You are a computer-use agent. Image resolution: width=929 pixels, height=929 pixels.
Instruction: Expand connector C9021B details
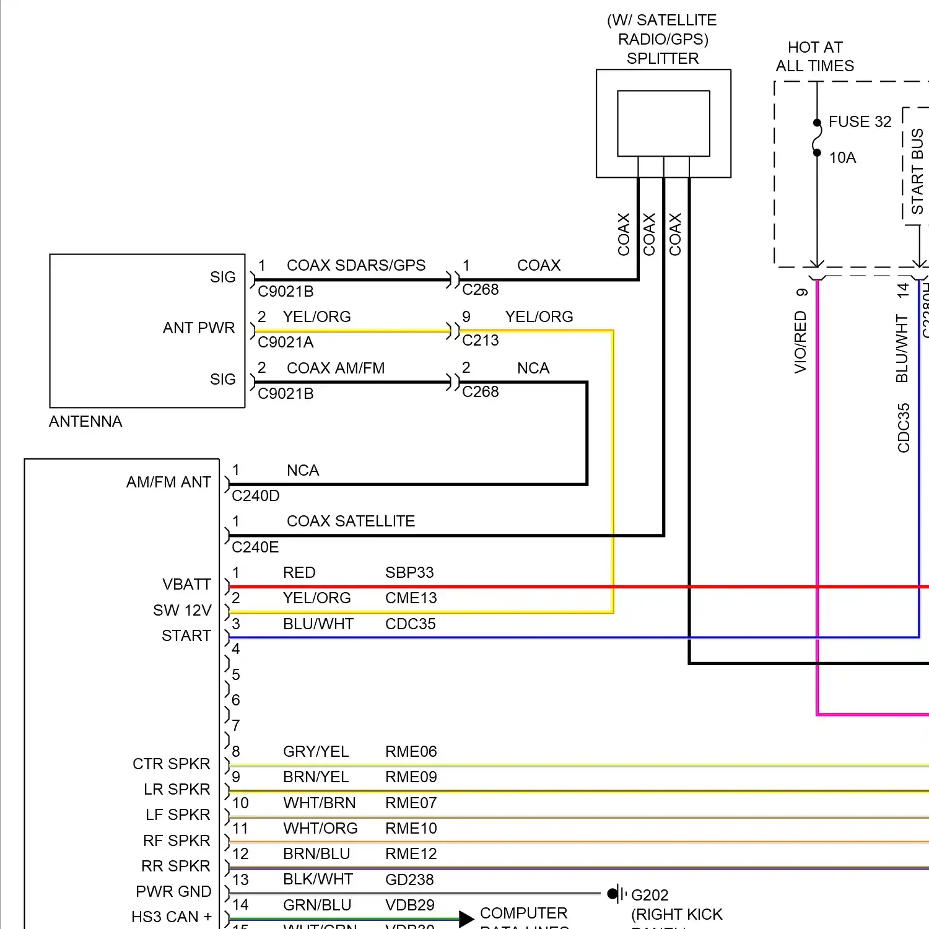285,291
